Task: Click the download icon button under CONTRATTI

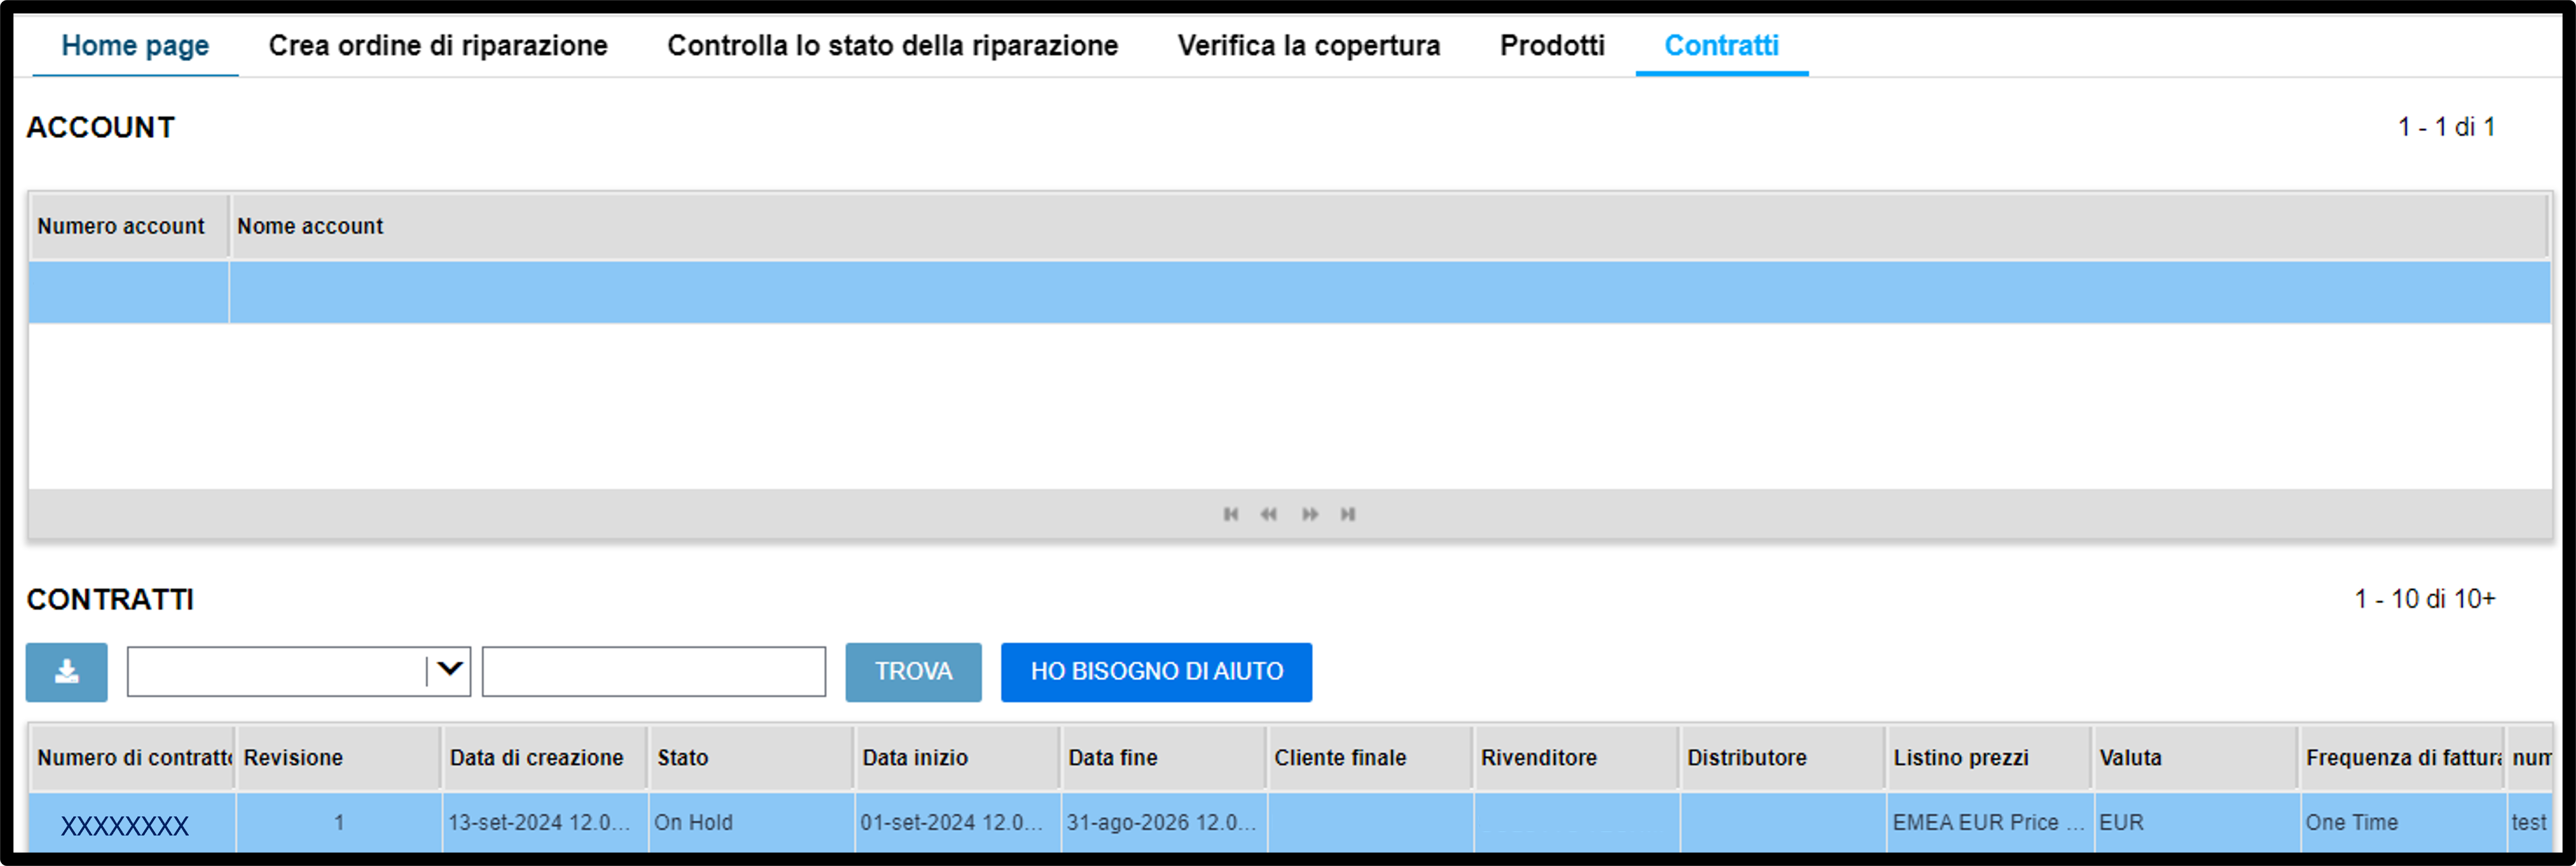Action: (66, 672)
